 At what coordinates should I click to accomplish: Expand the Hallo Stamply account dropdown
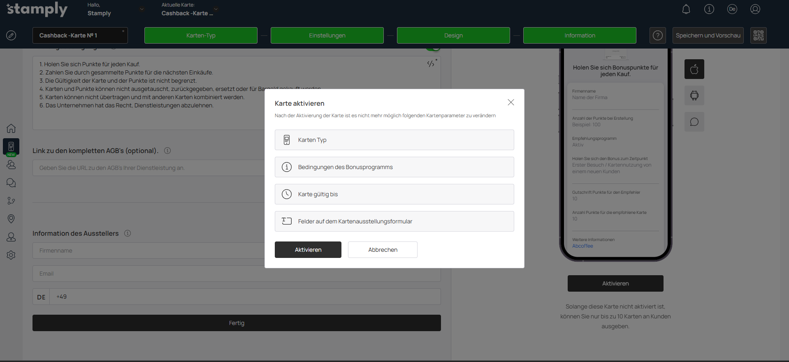pyautogui.click(x=142, y=9)
